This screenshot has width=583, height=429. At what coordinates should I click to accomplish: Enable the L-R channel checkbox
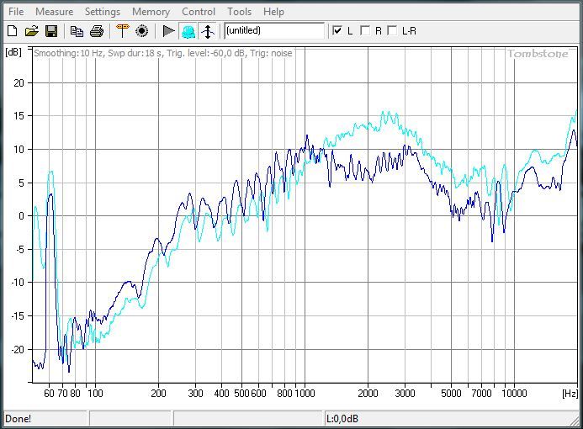coord(392,31)
